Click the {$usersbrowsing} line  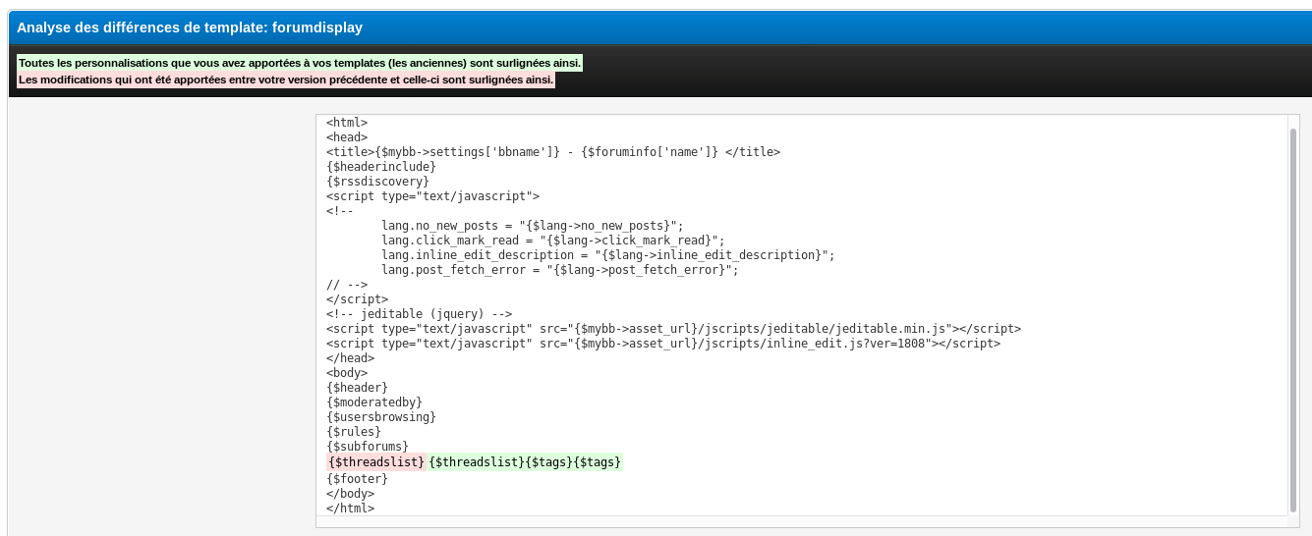tap(380, 417)
